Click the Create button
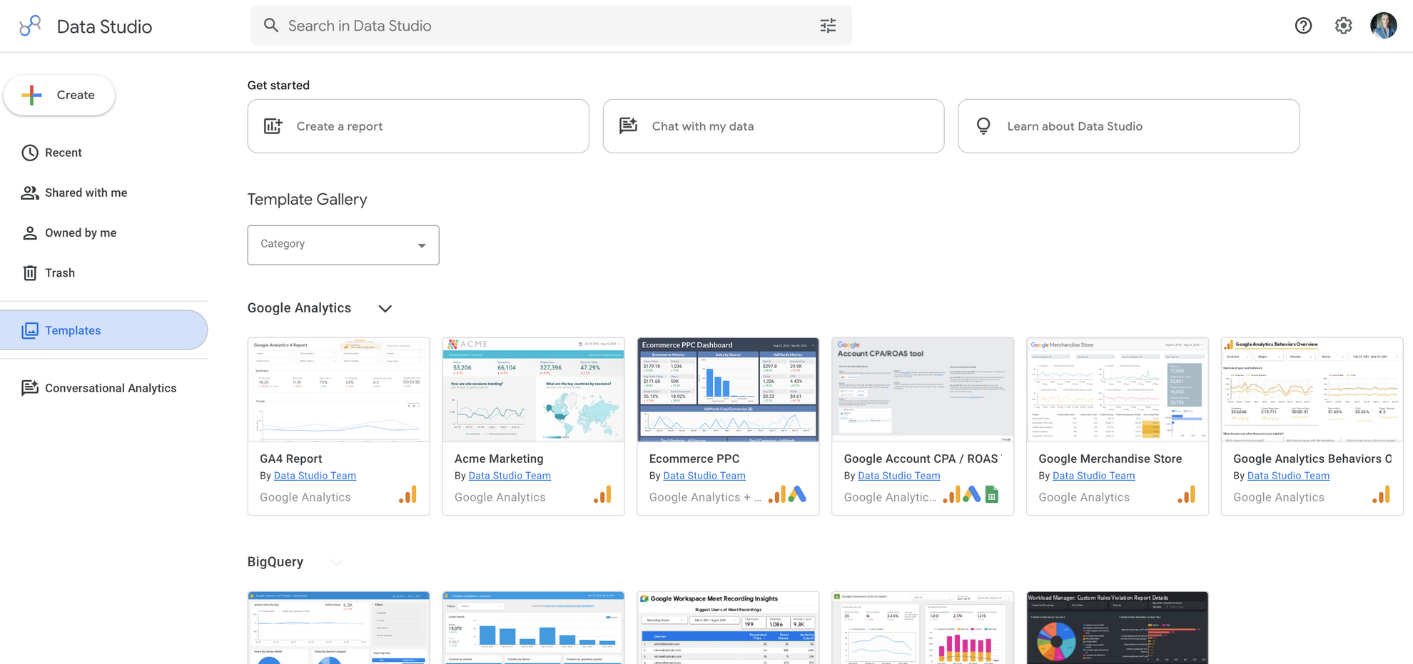 (59, 95)
